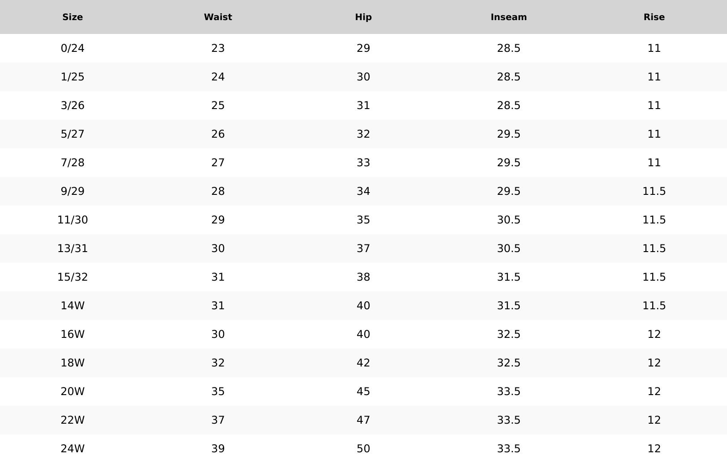Click the Inseam column header

pyautogui.click(x=509, y=17)
